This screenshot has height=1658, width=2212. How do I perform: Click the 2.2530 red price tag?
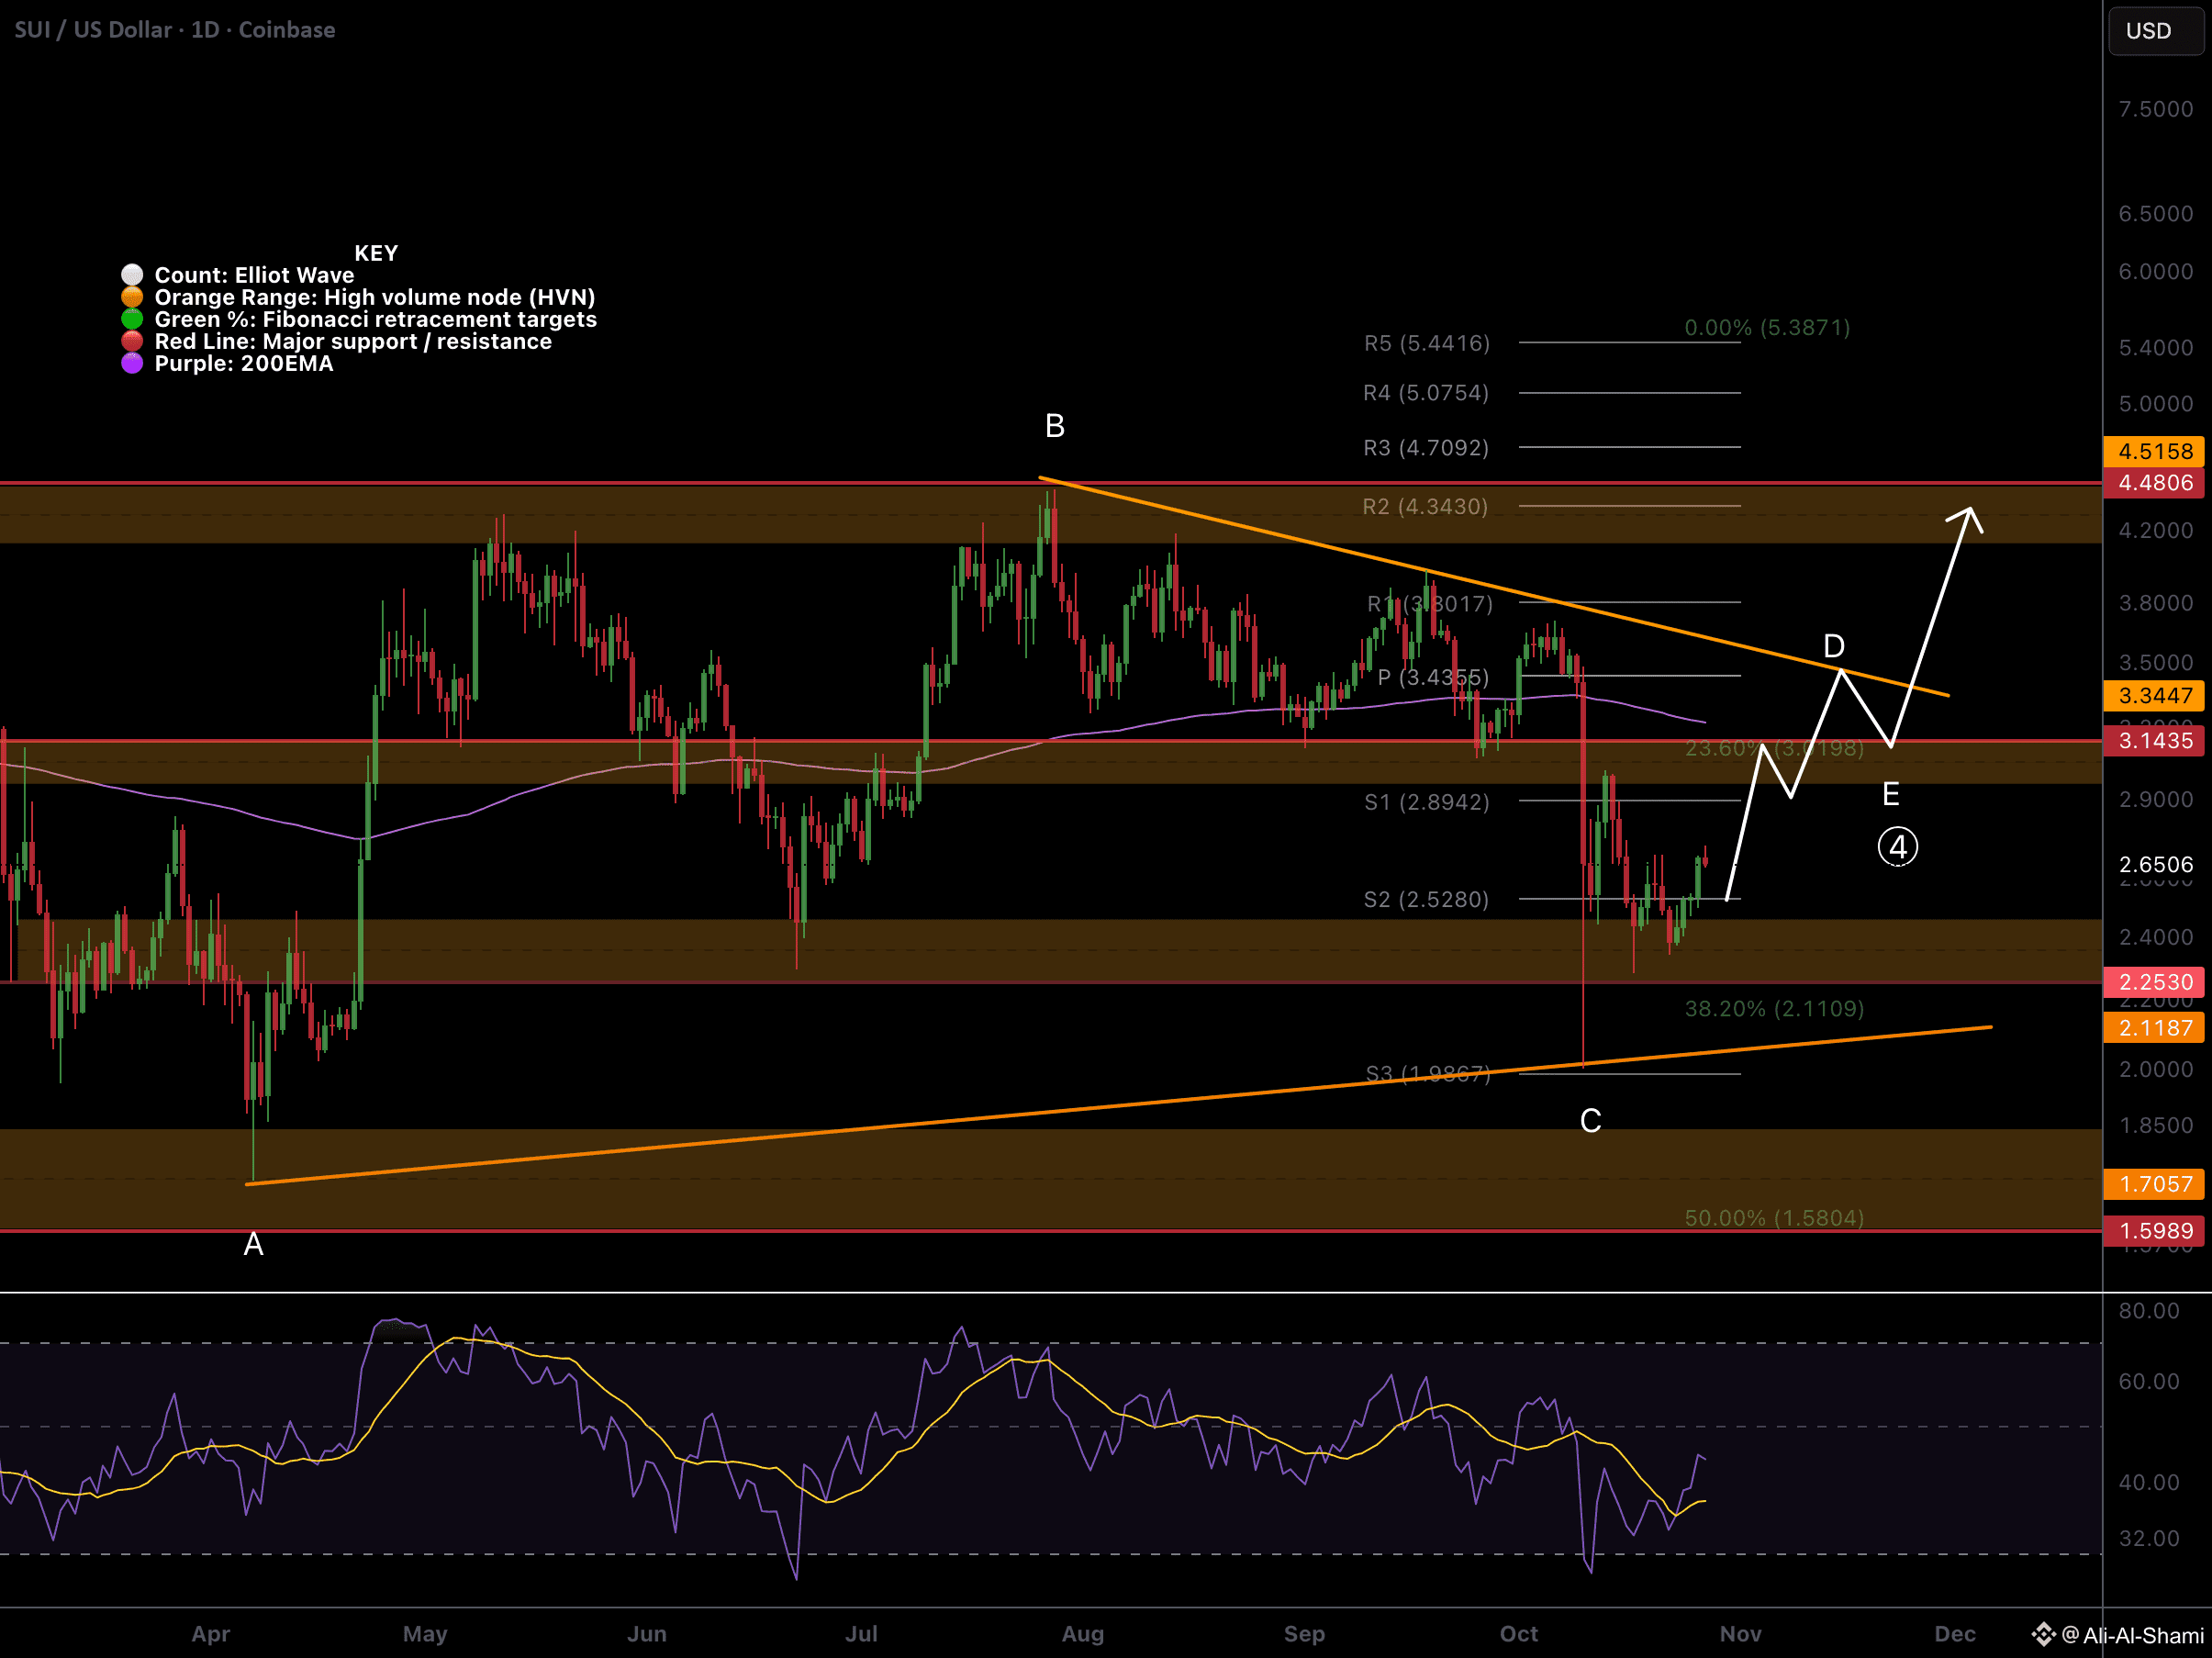[x=2154, y=982]
